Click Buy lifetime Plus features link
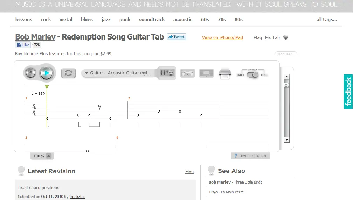 tap(63, 54)
